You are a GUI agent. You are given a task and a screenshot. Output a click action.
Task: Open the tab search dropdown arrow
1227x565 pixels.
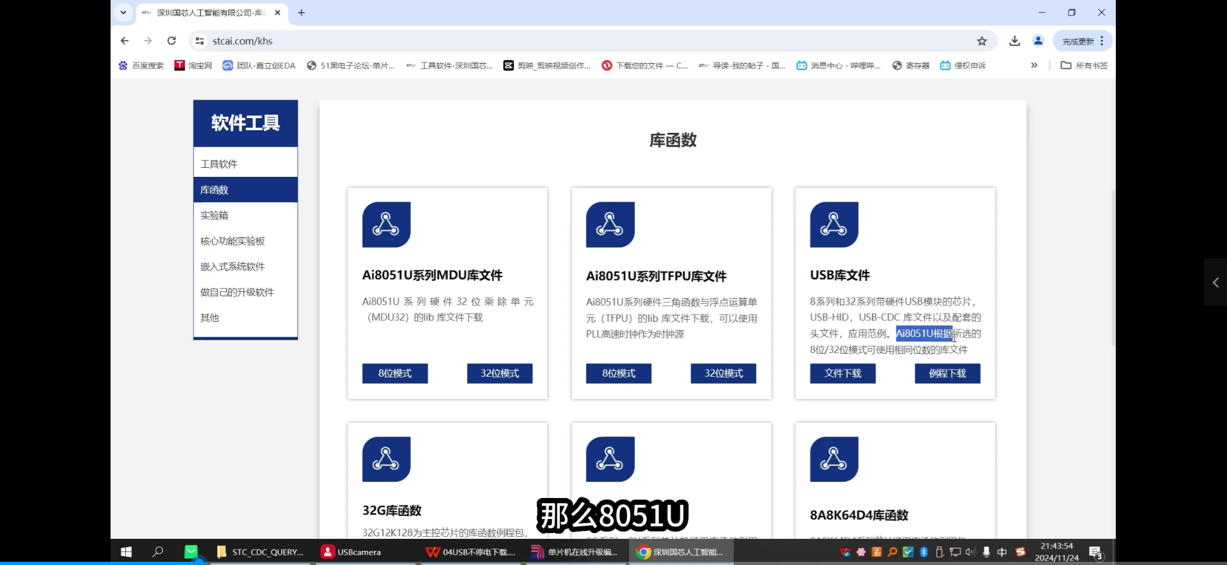[x=123, y=12]
